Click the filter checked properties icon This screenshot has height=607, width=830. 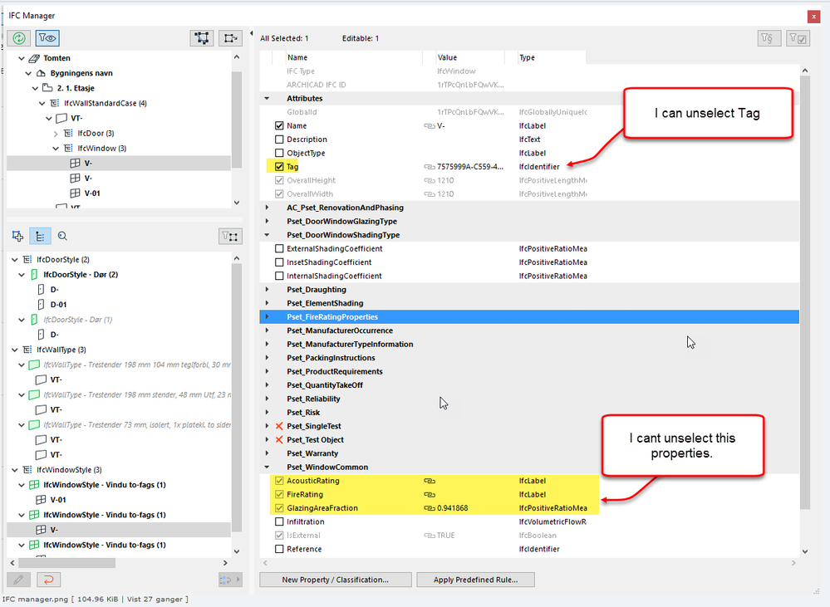coord(798,38)
